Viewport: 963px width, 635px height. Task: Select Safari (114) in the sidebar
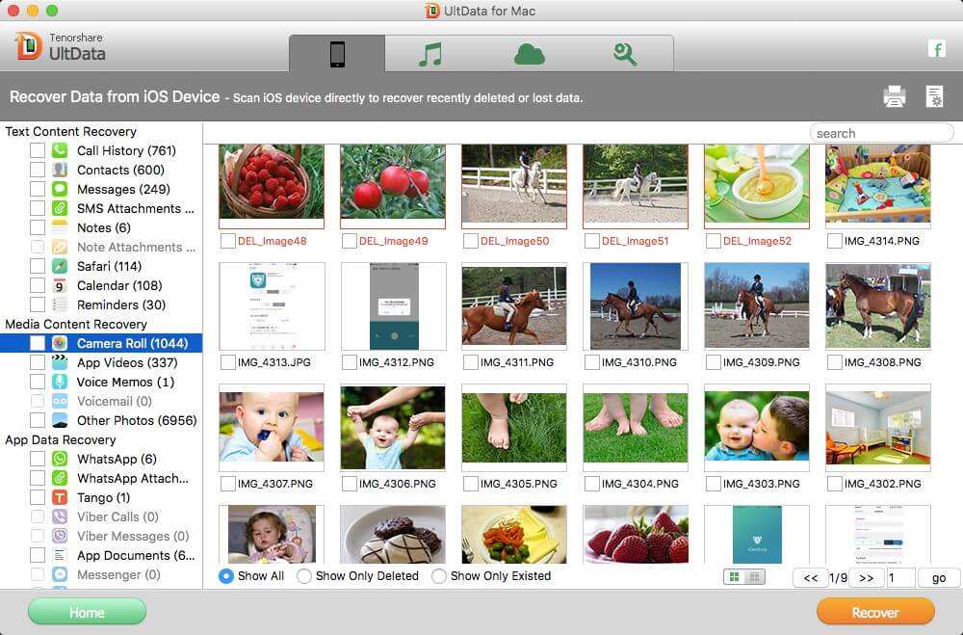pos(101,266)
